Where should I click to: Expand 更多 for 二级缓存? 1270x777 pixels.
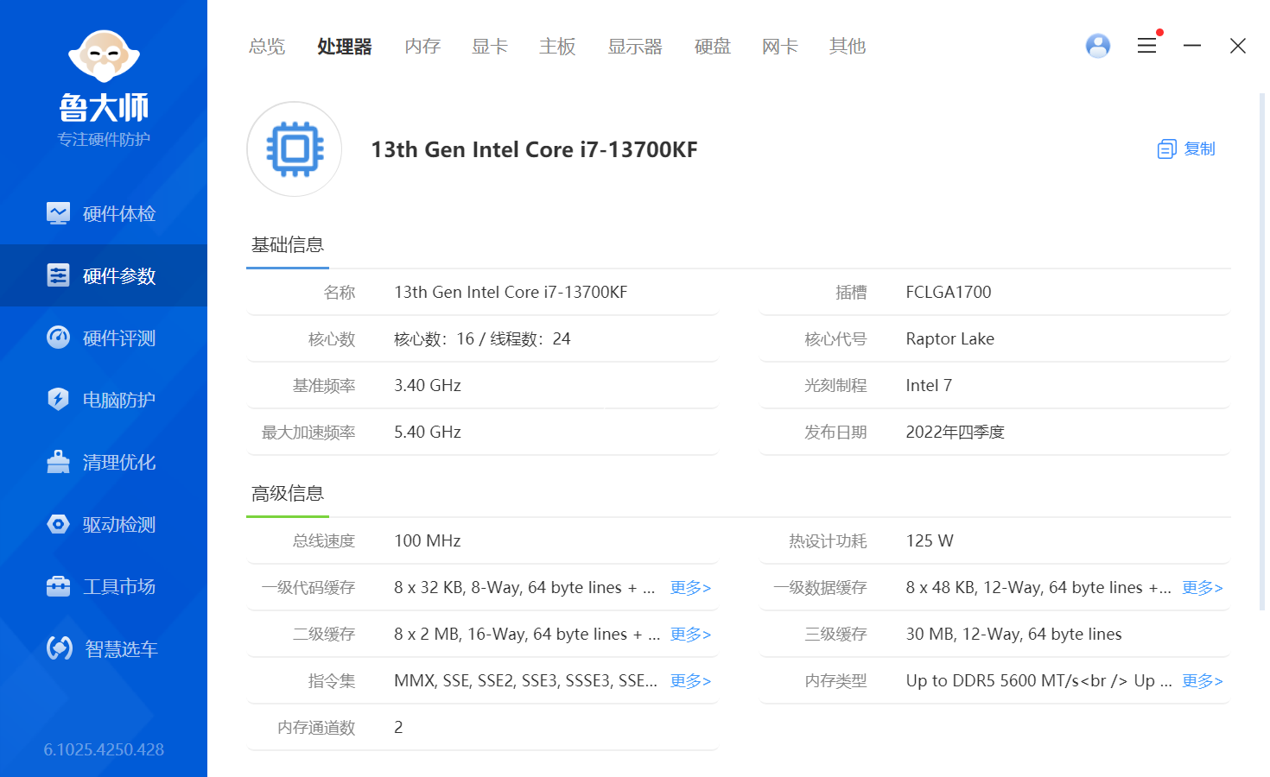coord(690,635)
